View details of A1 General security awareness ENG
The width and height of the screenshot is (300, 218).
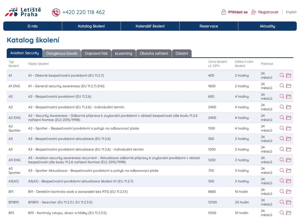pyautogui.click(x=282, y=86)
